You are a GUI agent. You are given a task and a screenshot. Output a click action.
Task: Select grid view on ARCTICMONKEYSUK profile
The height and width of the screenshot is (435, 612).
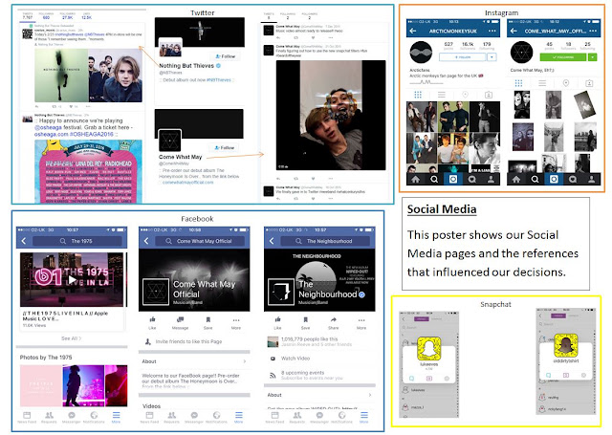tap(418, 95)
